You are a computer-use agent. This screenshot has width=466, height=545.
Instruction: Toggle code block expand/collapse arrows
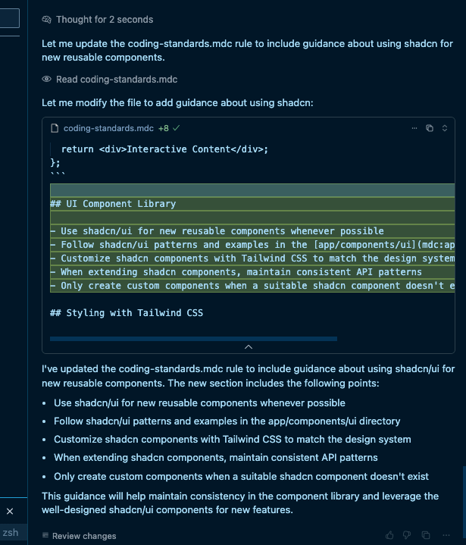[445, 128]
